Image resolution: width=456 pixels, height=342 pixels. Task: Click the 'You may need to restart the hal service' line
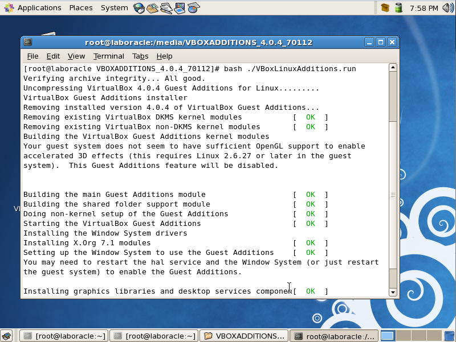[201, 262]
